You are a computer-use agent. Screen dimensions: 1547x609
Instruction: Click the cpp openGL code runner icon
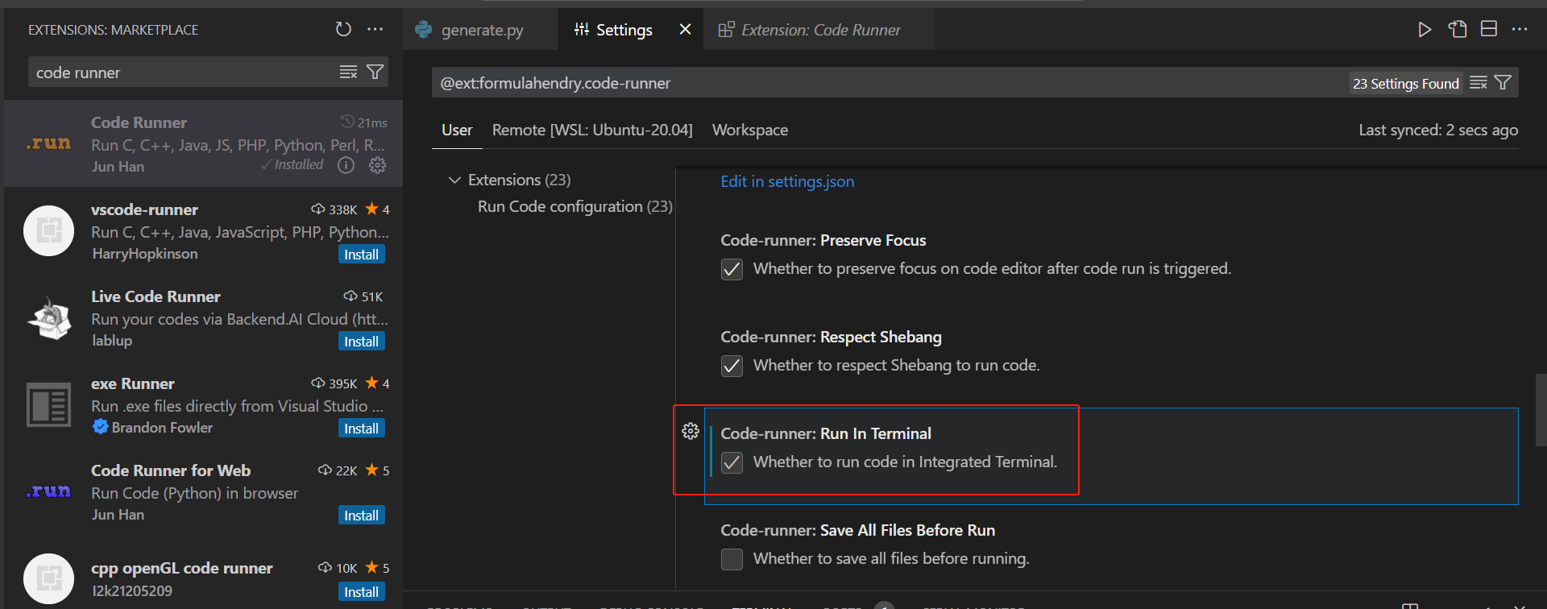(x=48, y=578)
